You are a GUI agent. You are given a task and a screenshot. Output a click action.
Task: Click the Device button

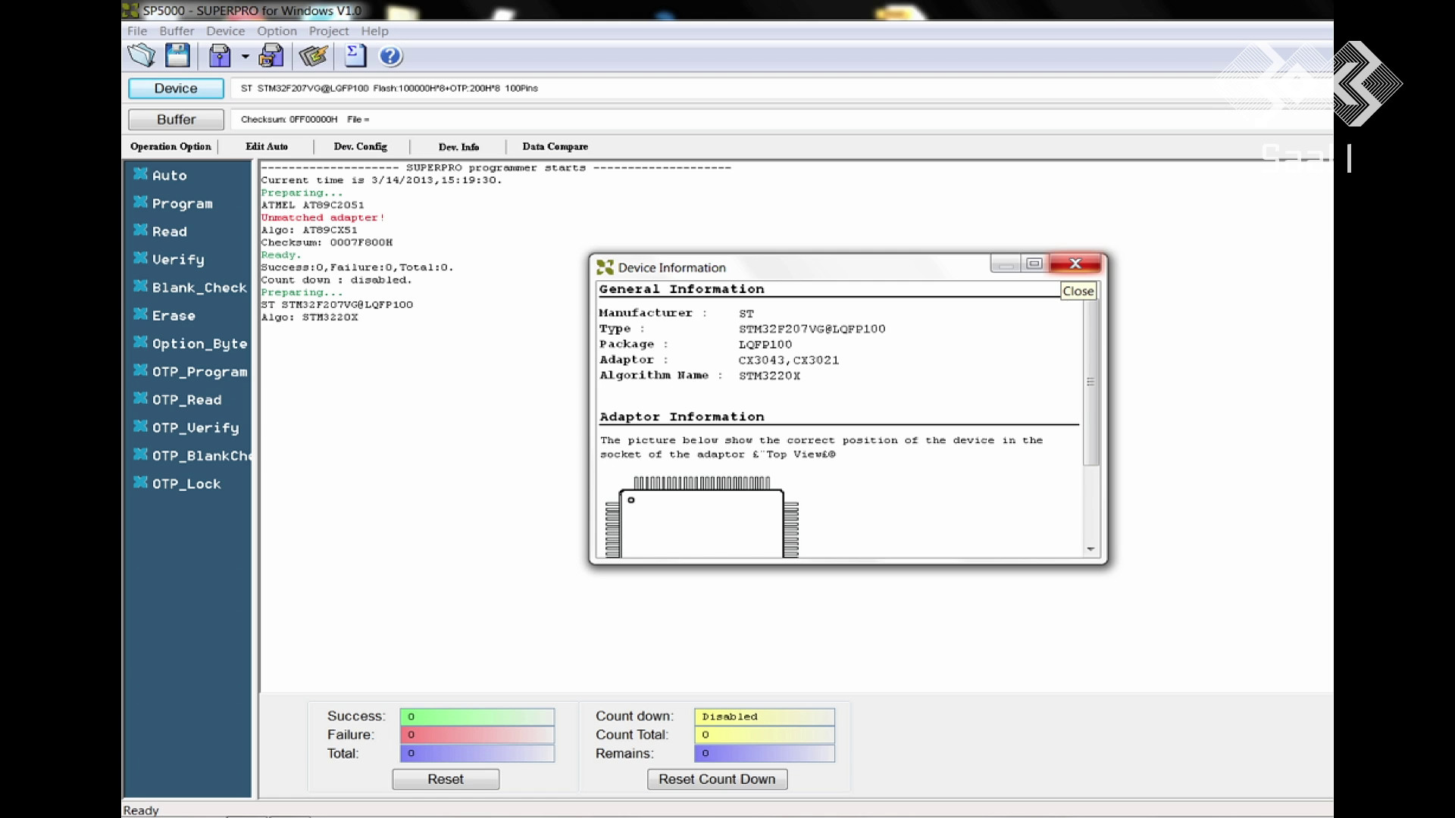click(176, 89)
